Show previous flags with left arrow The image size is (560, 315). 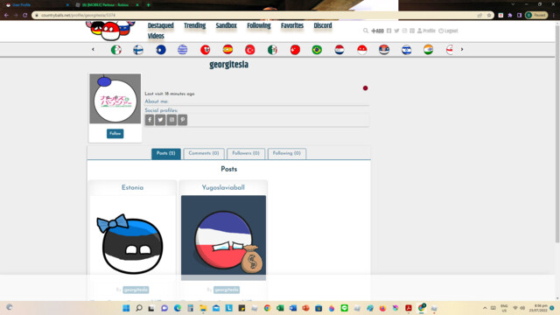tap(94, 49)
